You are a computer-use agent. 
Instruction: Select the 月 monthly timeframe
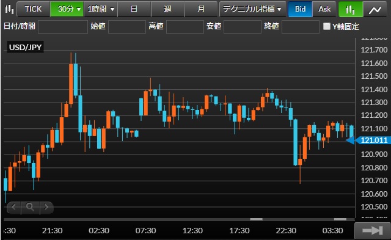[201, 9]
